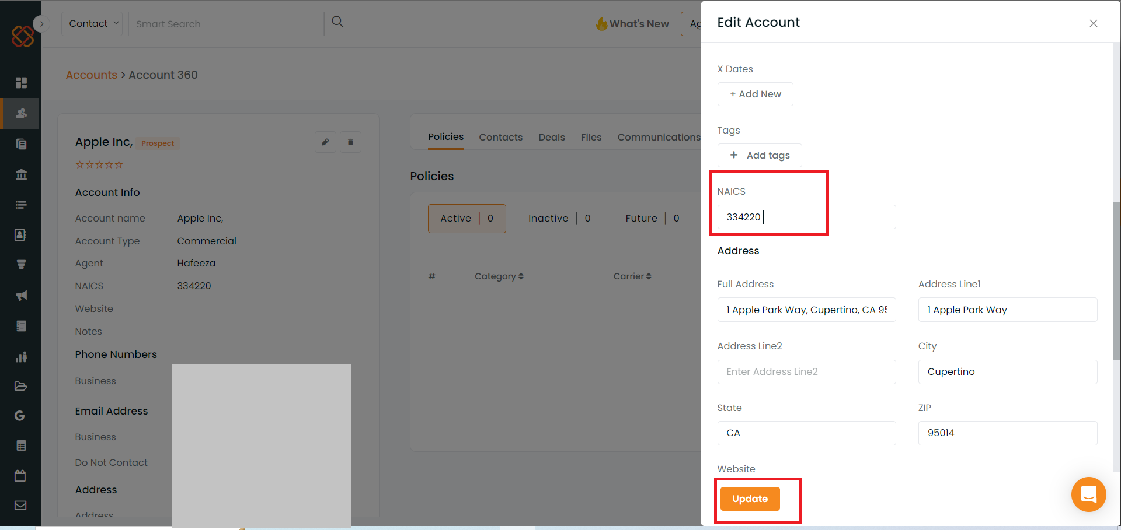Rate account using the star rating

pos(99,165)
